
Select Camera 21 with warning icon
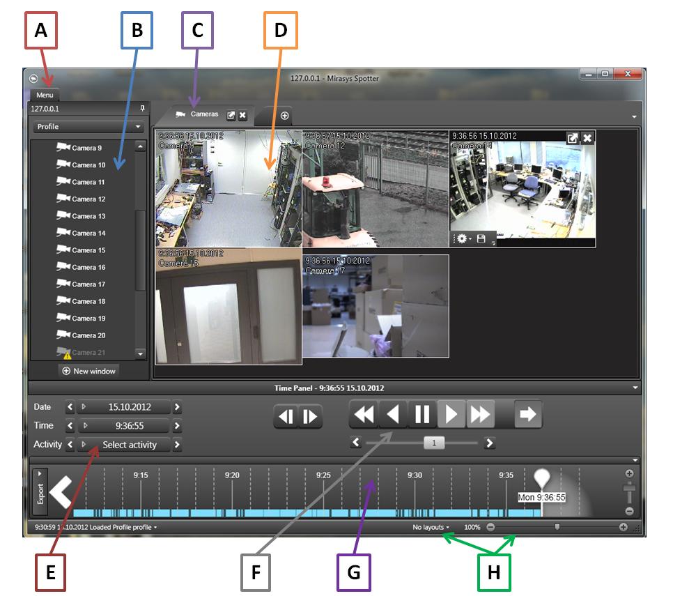tap(81, 353)
